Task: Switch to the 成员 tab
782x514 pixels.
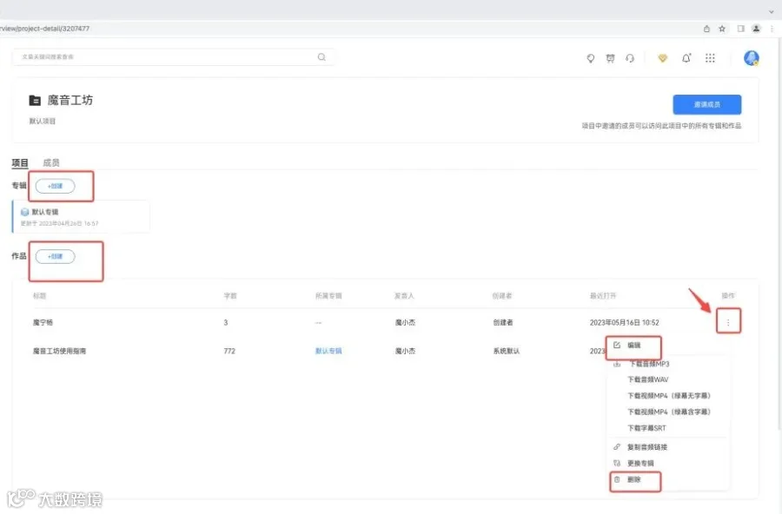Action: pos(51,162)
